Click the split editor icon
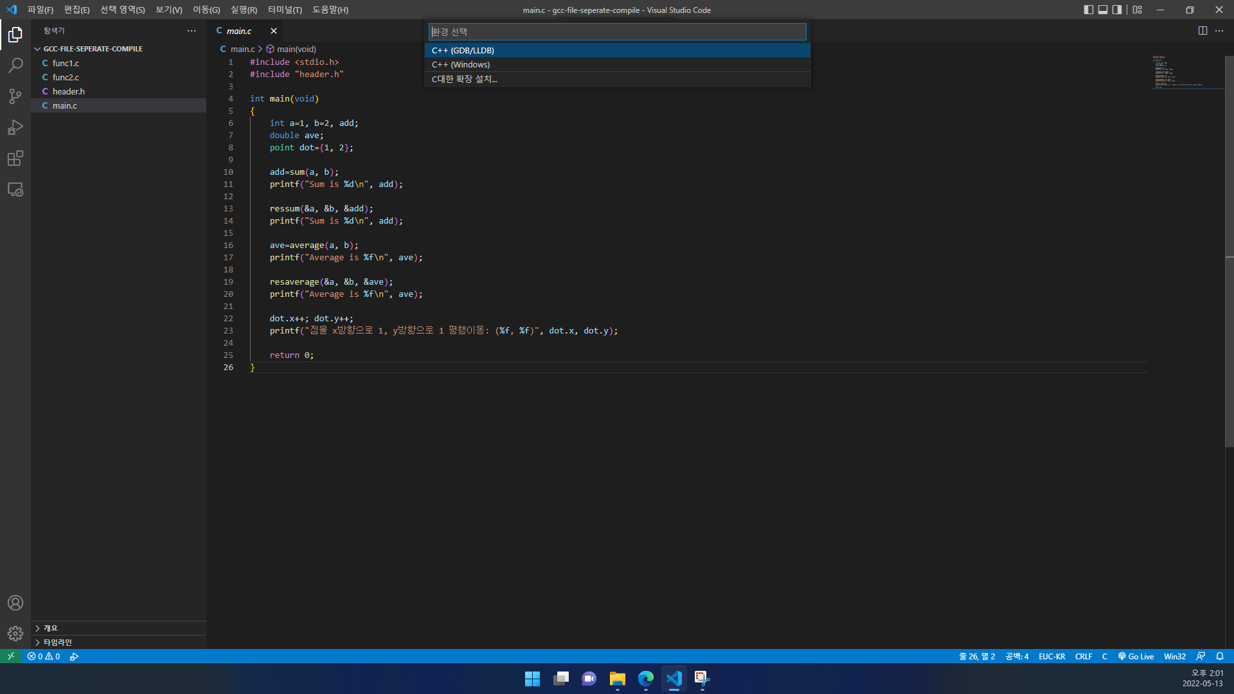 pyautogui.click(x=1203, y=31)
